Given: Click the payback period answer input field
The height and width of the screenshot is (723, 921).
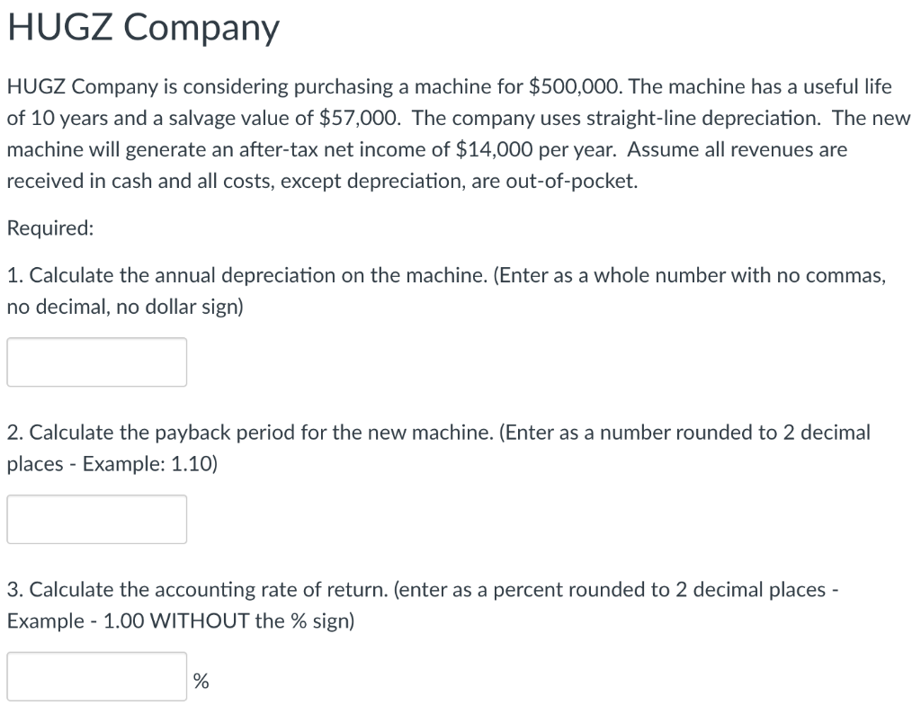Looking at the screenshot, I should click(95, 519).
